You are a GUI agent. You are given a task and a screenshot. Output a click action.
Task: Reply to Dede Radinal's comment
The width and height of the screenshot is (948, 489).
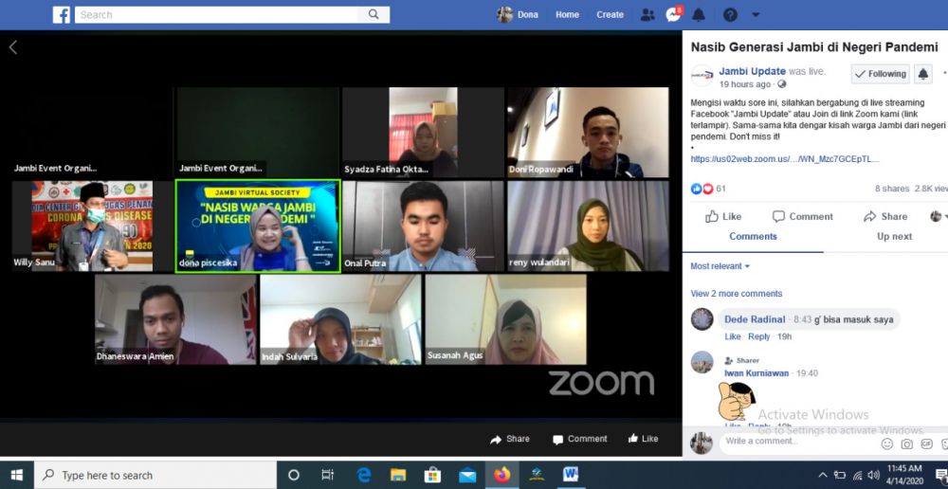click(758, 336)
